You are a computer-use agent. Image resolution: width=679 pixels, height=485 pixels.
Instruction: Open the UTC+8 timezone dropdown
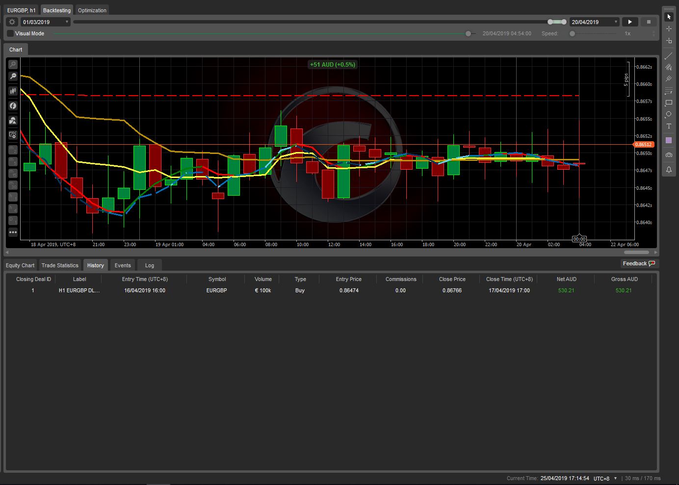pos(605,478)
